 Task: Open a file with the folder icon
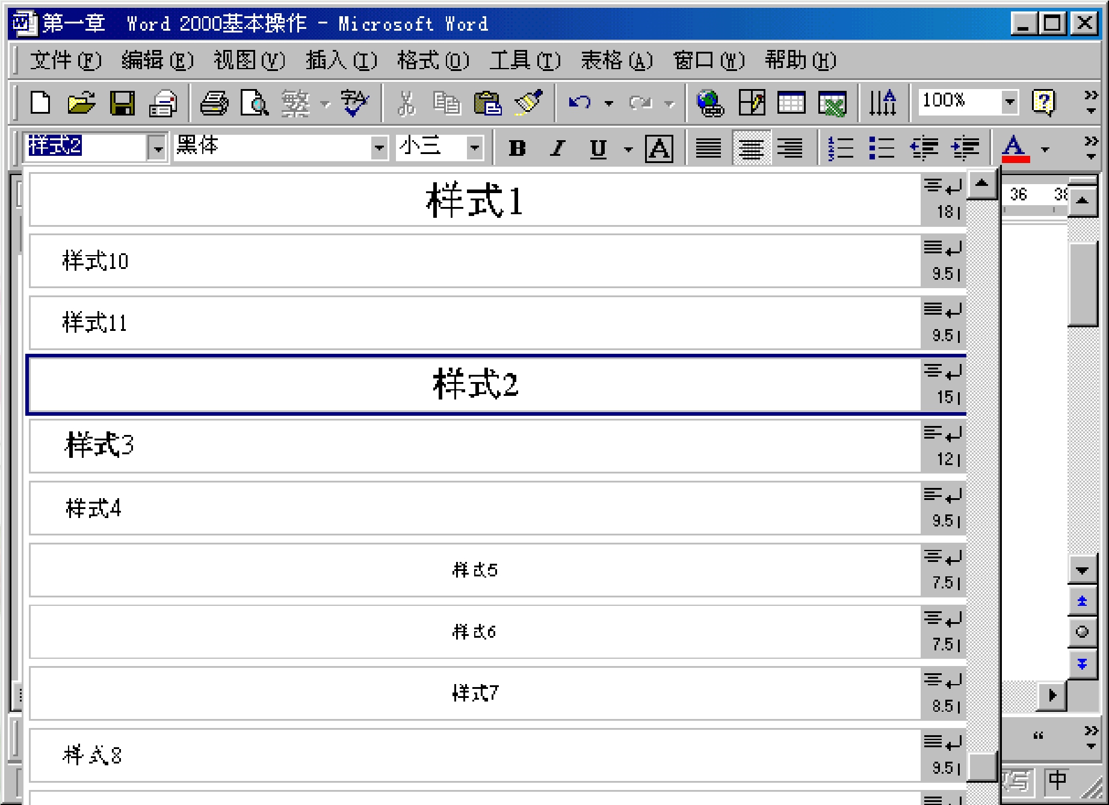tap(81, 103)
